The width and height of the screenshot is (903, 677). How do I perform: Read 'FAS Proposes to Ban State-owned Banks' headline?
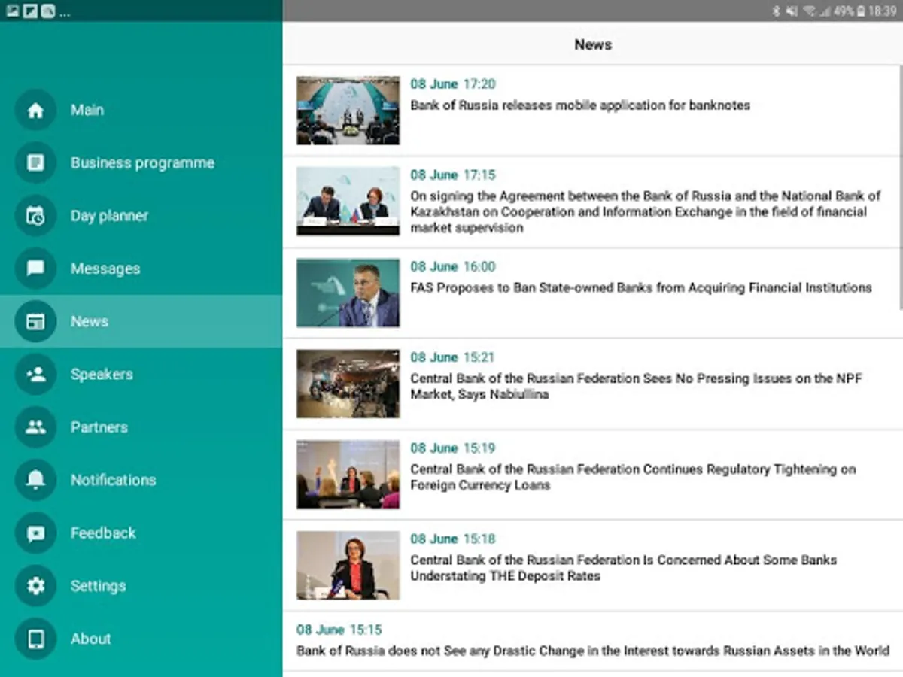(x=641, y=287)
